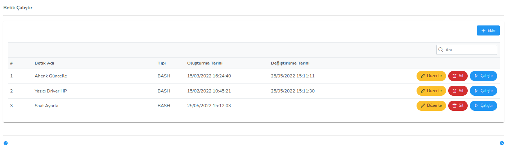Sort by Değiştirilme Tarihi column header
The height and width of the screenshot is (152, 508).
tap(290, 63)
